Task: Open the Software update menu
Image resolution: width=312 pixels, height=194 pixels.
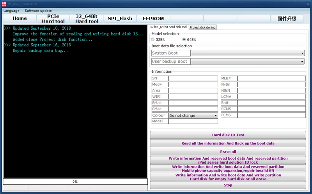Action: (38, 11)
